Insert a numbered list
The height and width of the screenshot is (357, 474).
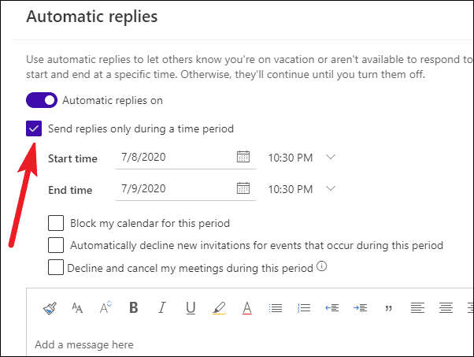coord(304,308)
